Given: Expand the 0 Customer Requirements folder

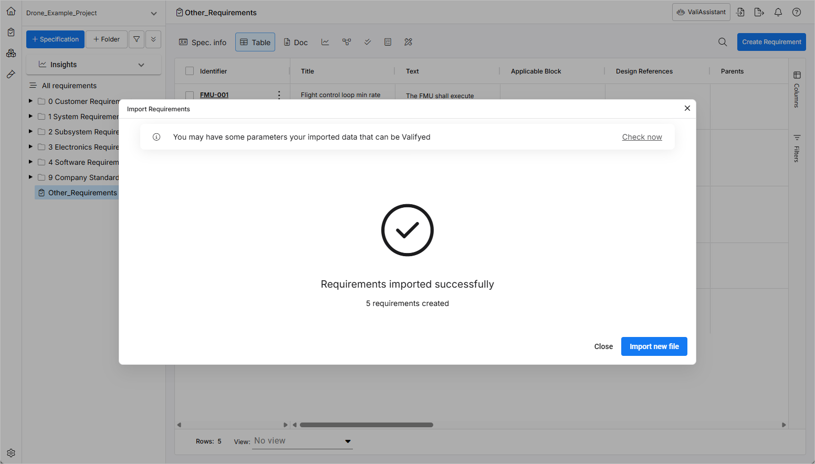Looking at the screenshot, I should tap(30, 101).
